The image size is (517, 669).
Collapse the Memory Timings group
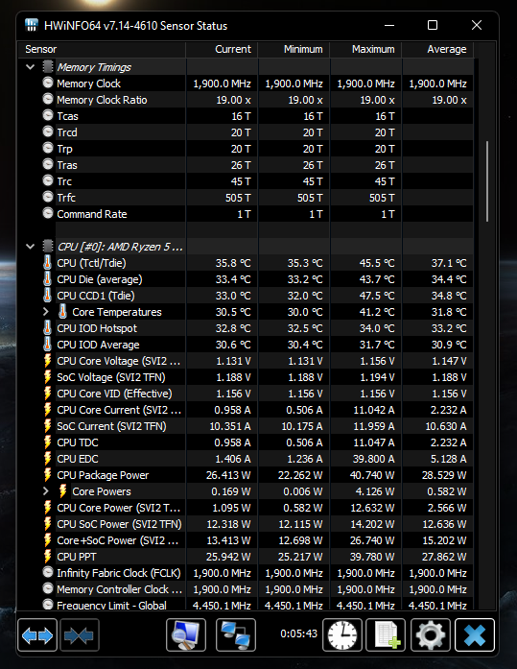(31, 67)
